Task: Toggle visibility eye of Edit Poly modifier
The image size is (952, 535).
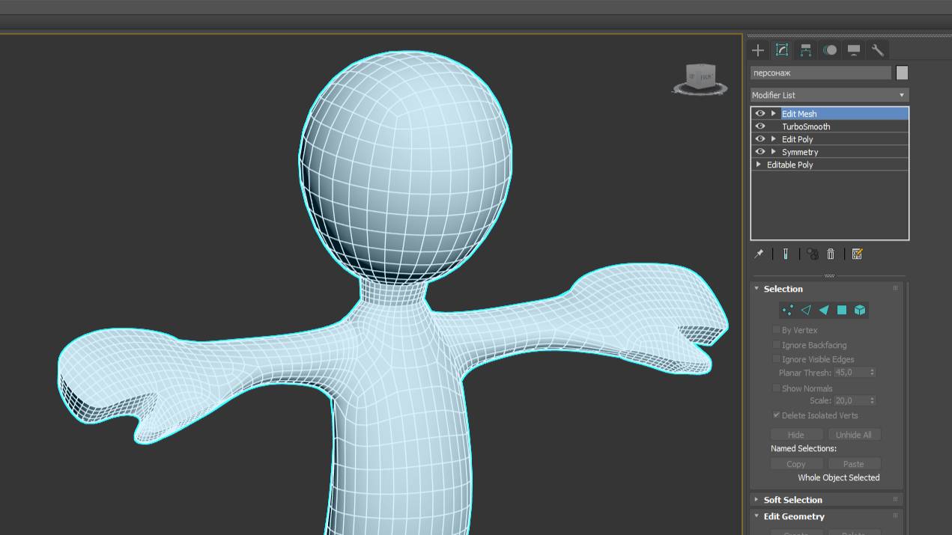Action: tap(760, 138)
